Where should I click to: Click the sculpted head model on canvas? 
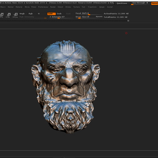pos(66,87)
